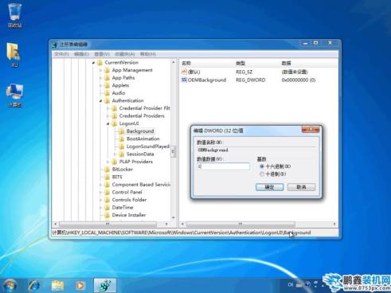Open the File menu

pos(61,54)
